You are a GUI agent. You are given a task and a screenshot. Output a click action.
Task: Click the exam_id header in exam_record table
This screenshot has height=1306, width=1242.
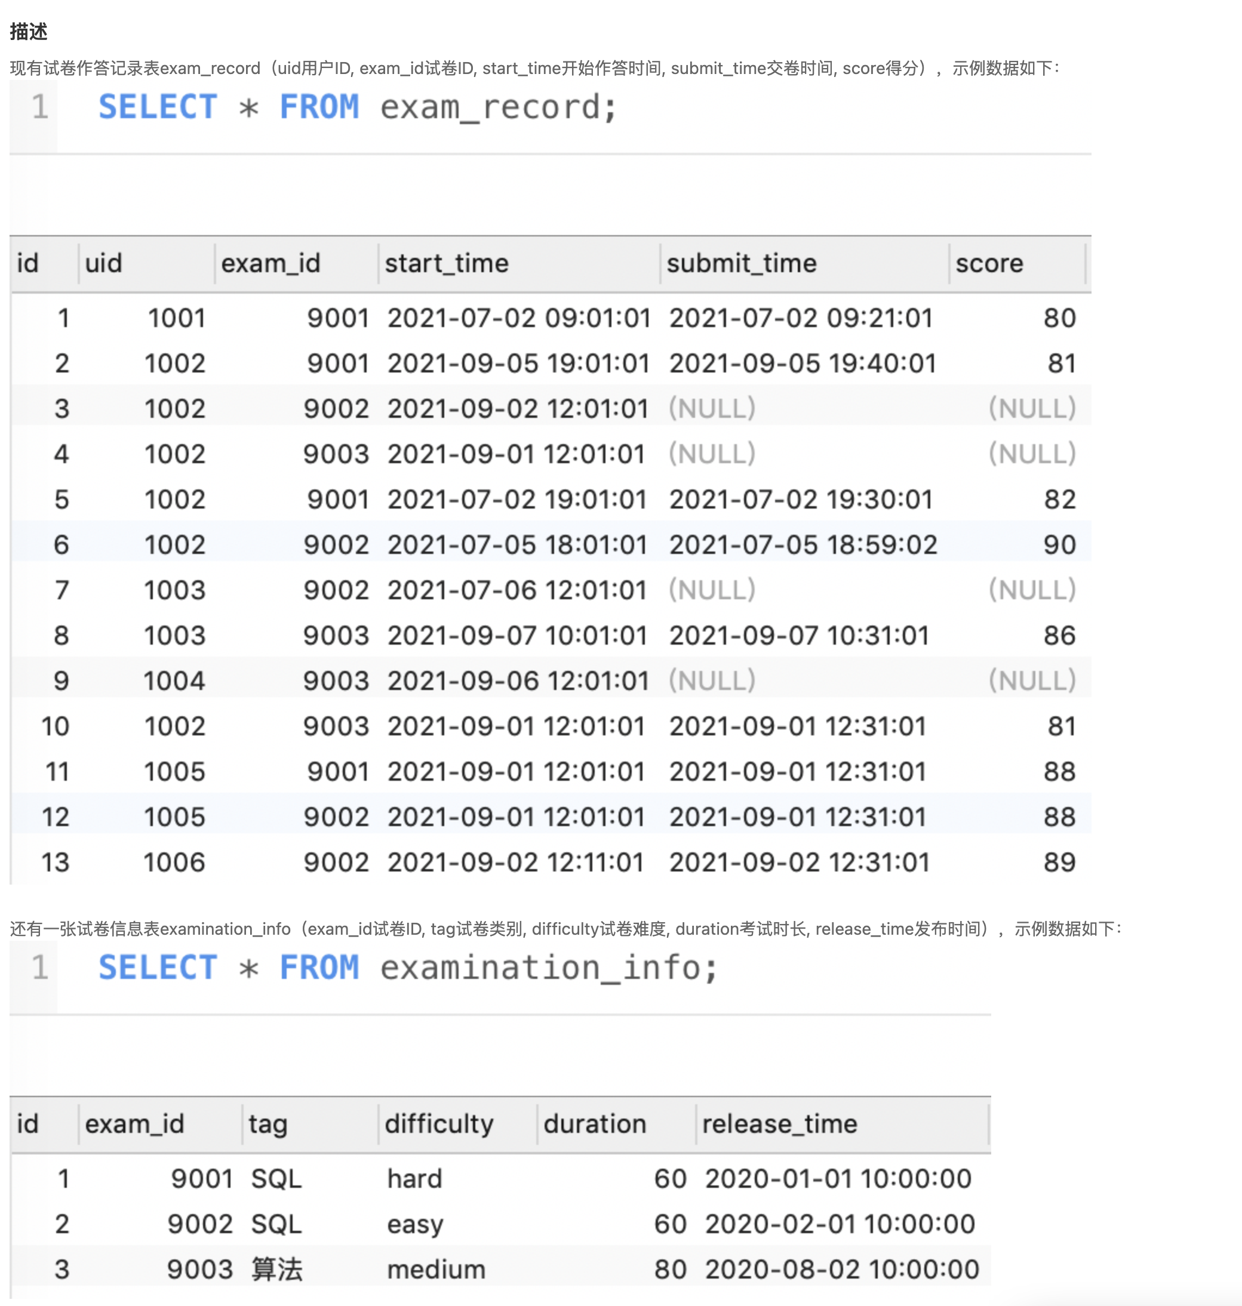[x=270, y=263]
